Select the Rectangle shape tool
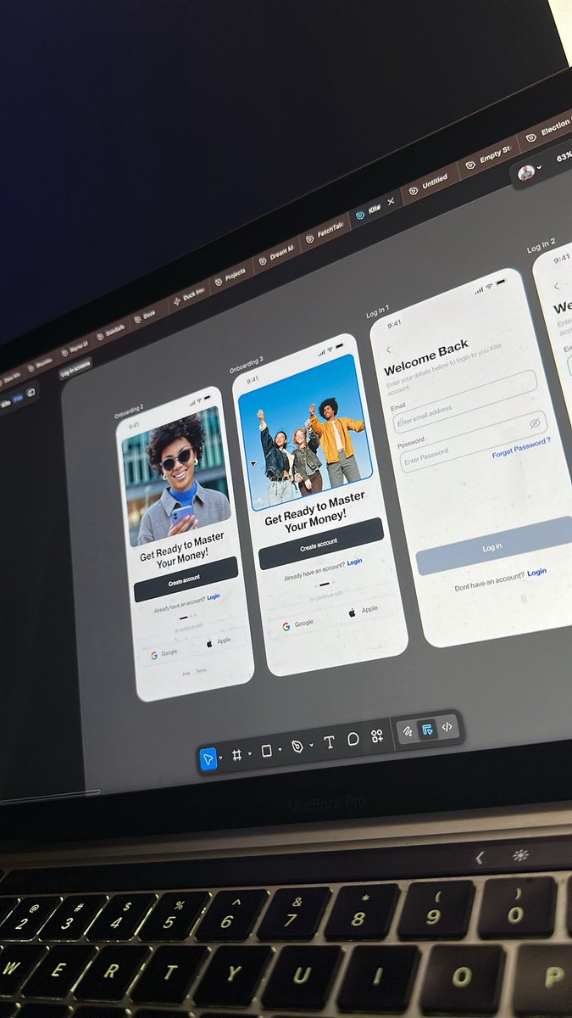Image resolution: width=572 pixels, height=1018 pixels. coord(266,751)
